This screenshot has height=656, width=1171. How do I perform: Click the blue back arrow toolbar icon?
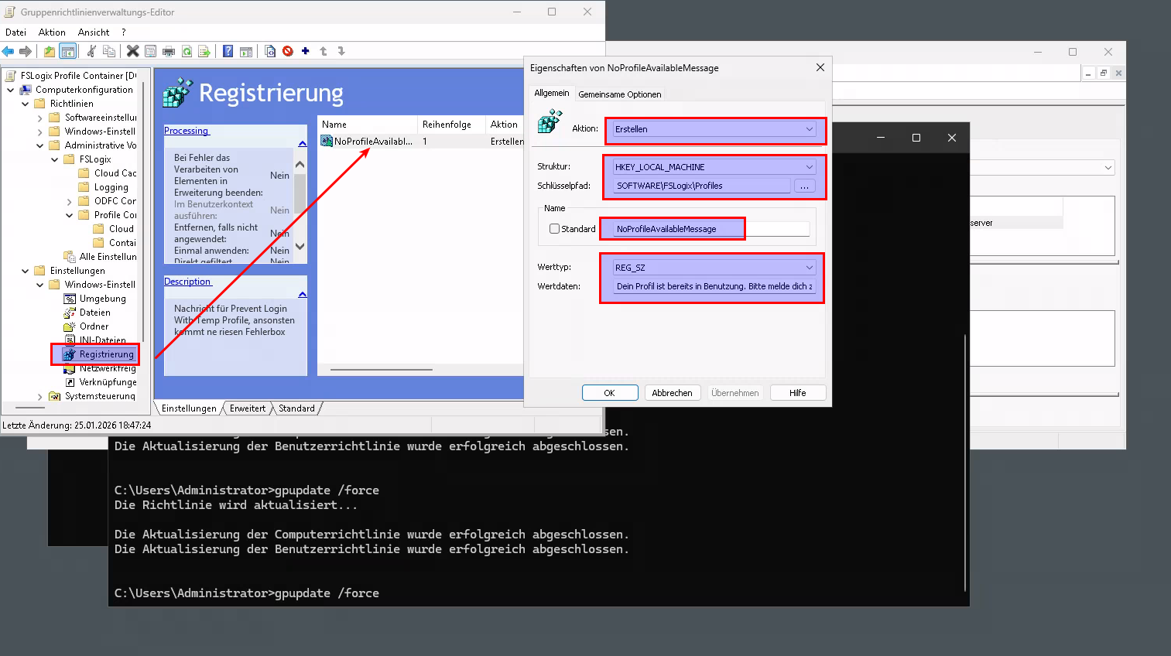pos(9,52)
